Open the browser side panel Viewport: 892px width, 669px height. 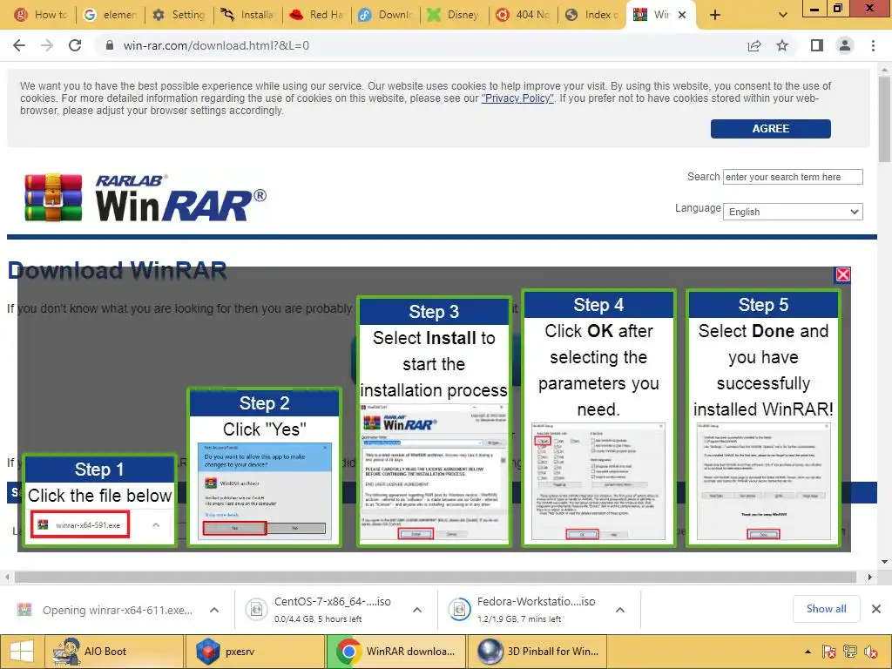coord(817,45)
